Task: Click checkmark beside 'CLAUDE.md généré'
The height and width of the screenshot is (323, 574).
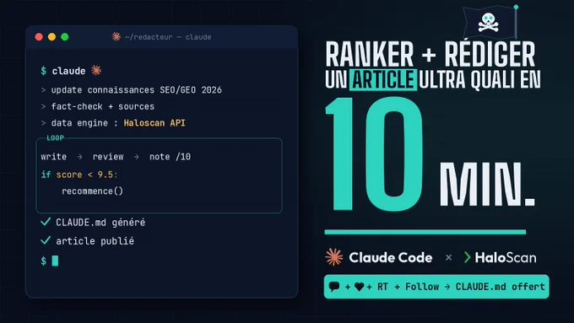Action: tap(46, 222)
